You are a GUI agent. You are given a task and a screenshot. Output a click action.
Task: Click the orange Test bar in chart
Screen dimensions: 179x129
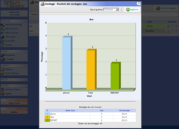(x=92, y=69)
